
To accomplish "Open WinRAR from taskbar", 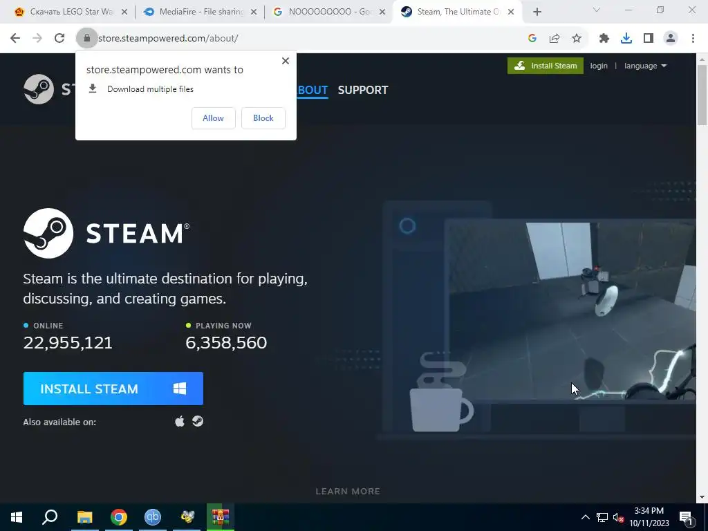I will tap(221, 517).
